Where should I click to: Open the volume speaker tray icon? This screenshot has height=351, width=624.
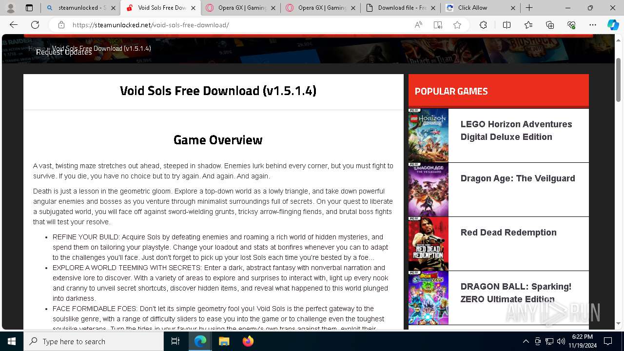[x=561, y=341]
